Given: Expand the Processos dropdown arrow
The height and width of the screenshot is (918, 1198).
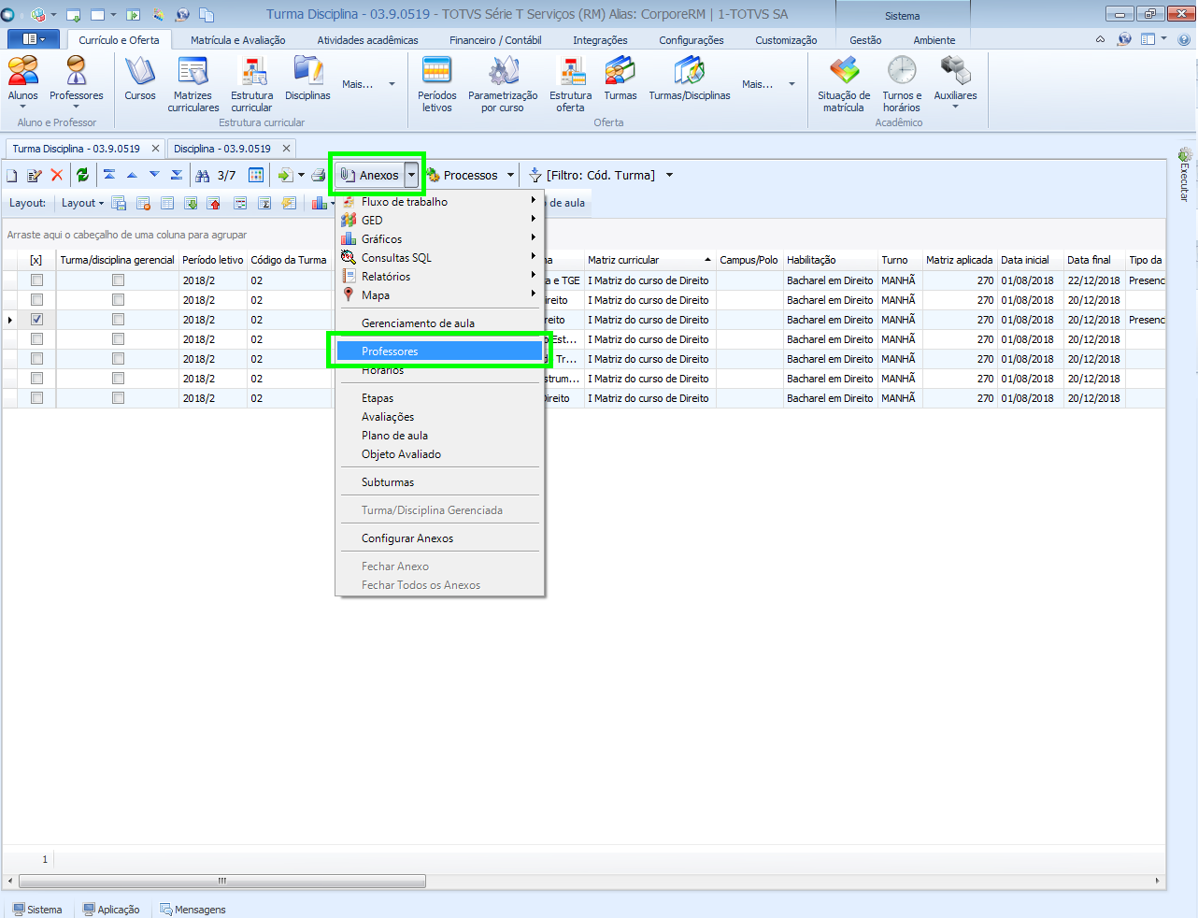Looking at the screenshot, I should (x=510, y=175).
